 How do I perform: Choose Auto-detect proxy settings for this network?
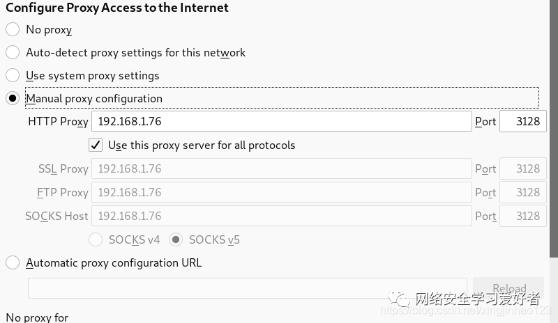13,52
